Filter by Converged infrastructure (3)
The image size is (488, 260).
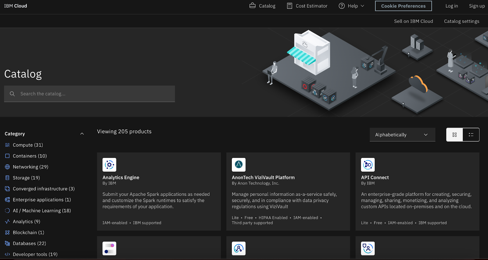[44, 189]
